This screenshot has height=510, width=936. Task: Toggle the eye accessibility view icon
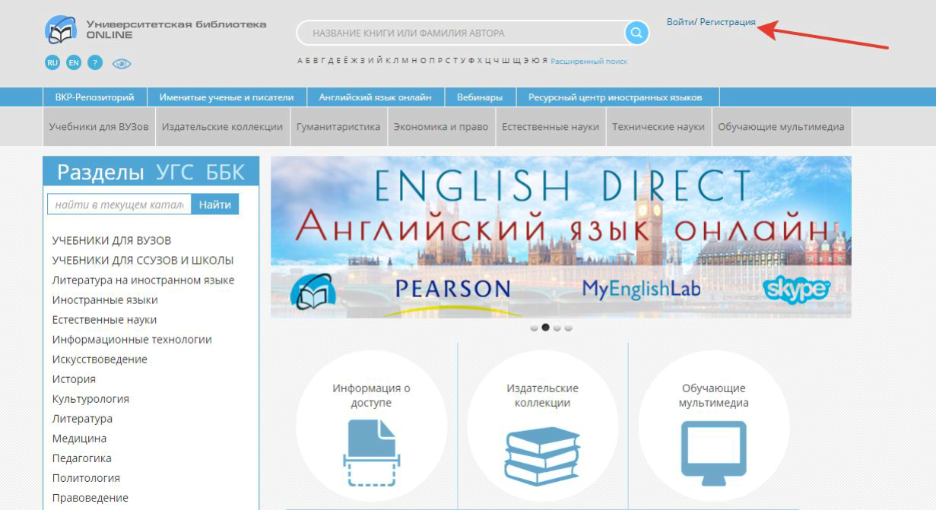(122, 64)
